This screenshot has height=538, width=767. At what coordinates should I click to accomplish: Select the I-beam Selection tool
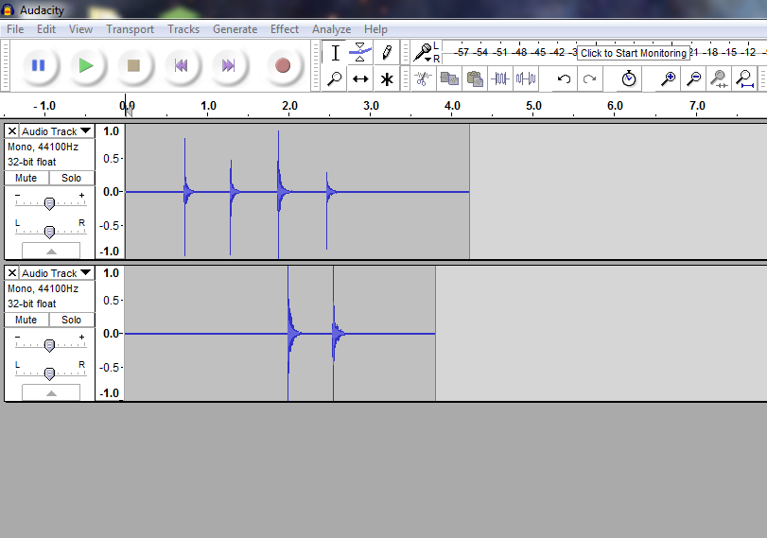coord(335,53)
